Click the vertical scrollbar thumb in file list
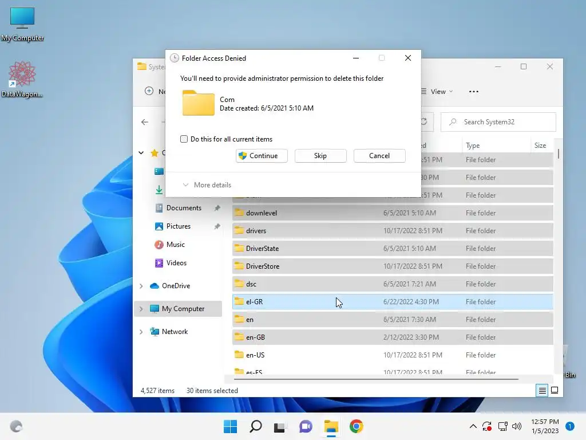This screenshot has height=440, width=586. point(559,154)
